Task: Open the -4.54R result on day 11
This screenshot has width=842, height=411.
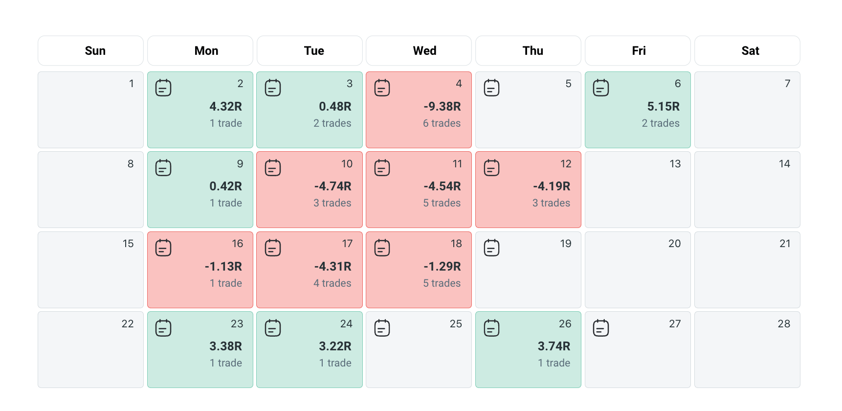Action: click(x=442, y=186)
